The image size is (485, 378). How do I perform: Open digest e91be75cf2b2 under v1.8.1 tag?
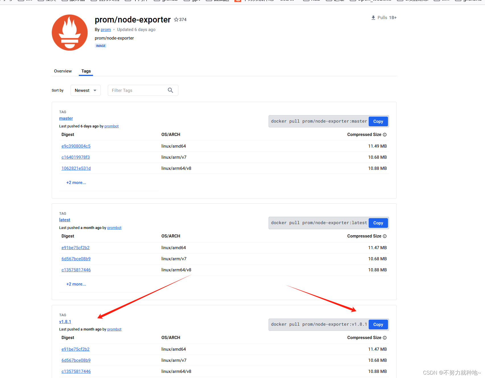click(75, 349)
